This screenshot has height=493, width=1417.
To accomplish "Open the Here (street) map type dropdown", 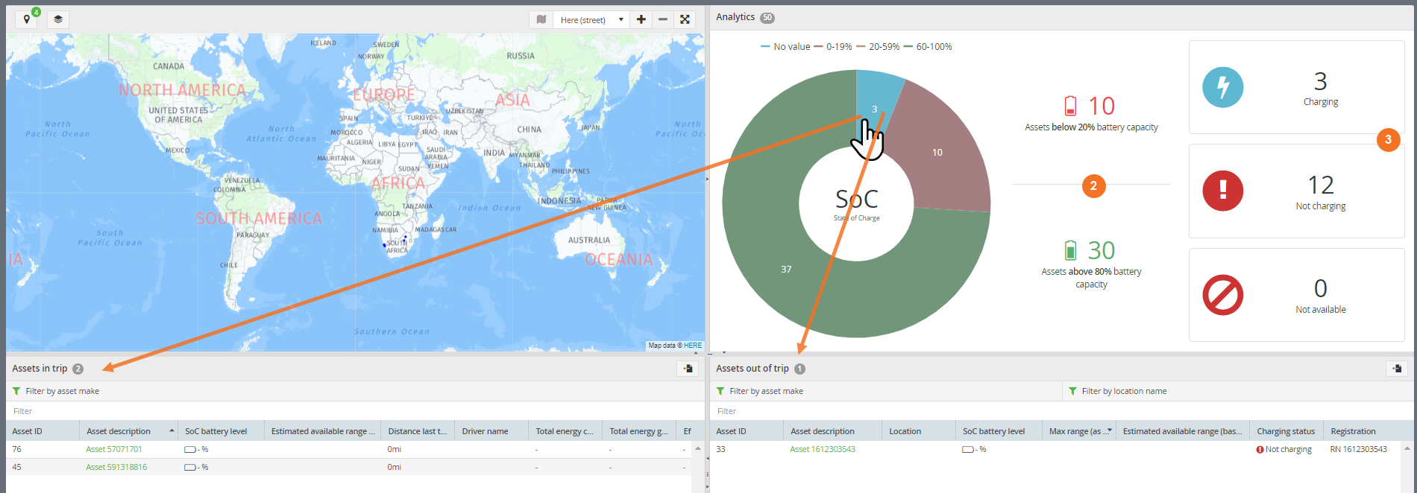I will (591, 19).
